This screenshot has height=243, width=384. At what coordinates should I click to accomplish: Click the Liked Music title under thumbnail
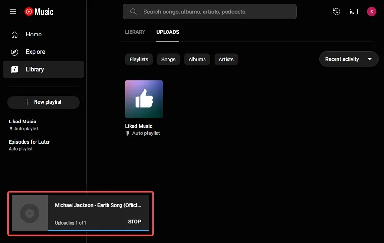pos(139,126)
